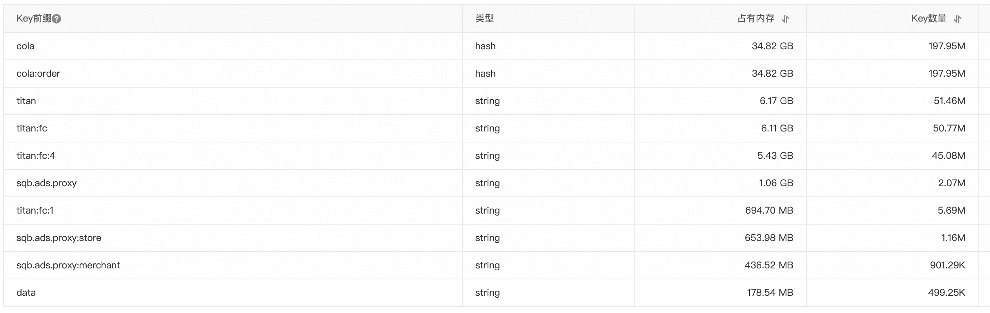
Task: Select the titan:fc prefix row
Action: pyautogui.click(x=32, y=128)
